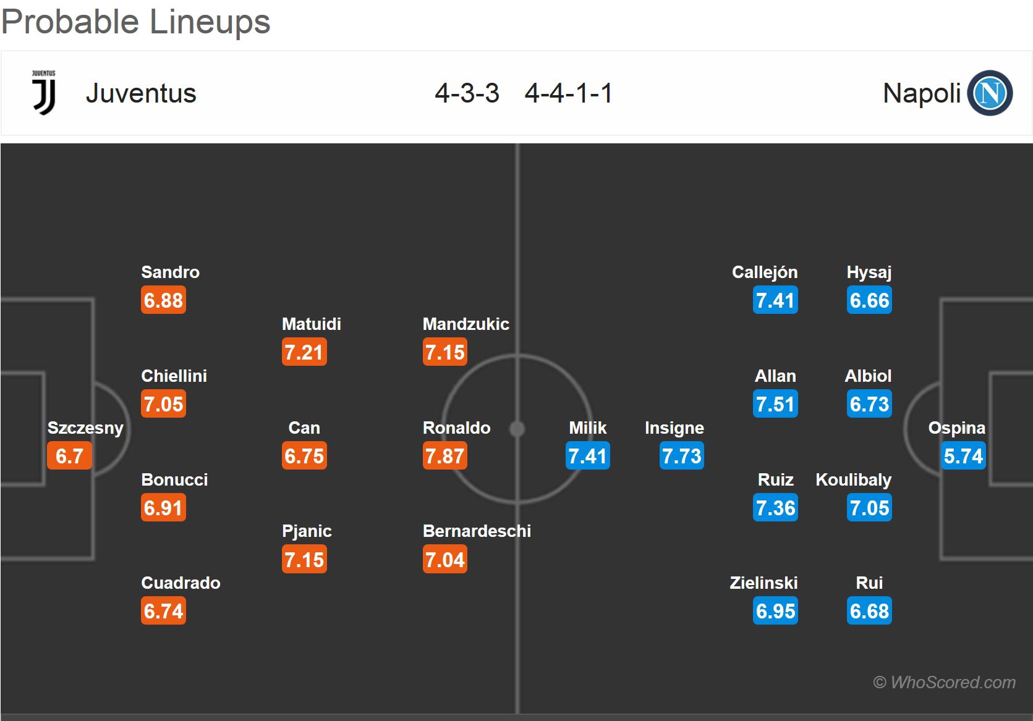Screen dimensions: 1033x721
Task: Click the Juventus club crest logo
Action: pos(44,93)
